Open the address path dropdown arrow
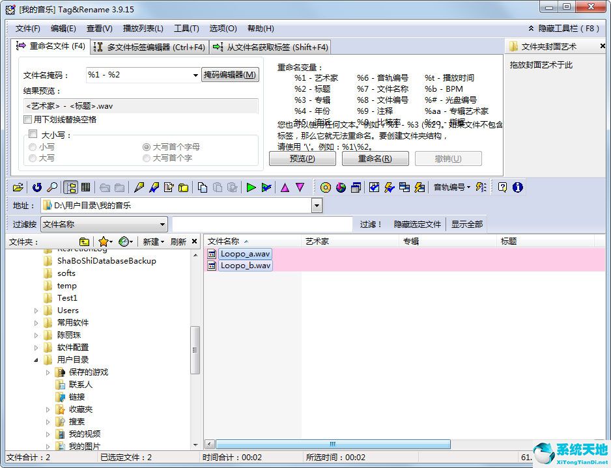The height and width of the screenshot is (468, 611). click(x=317, y=205)
